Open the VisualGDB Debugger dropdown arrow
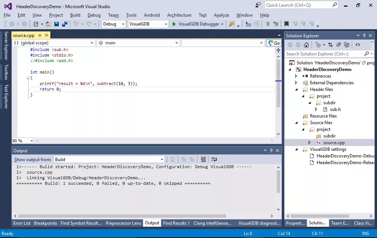This screenshot has width=377, height=238. (x=222, y=24)
